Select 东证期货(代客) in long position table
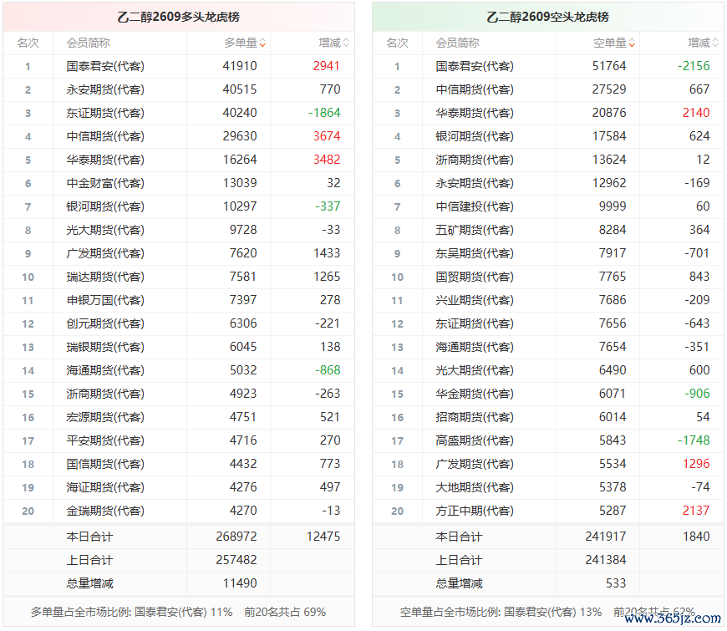 click(105, 113)
